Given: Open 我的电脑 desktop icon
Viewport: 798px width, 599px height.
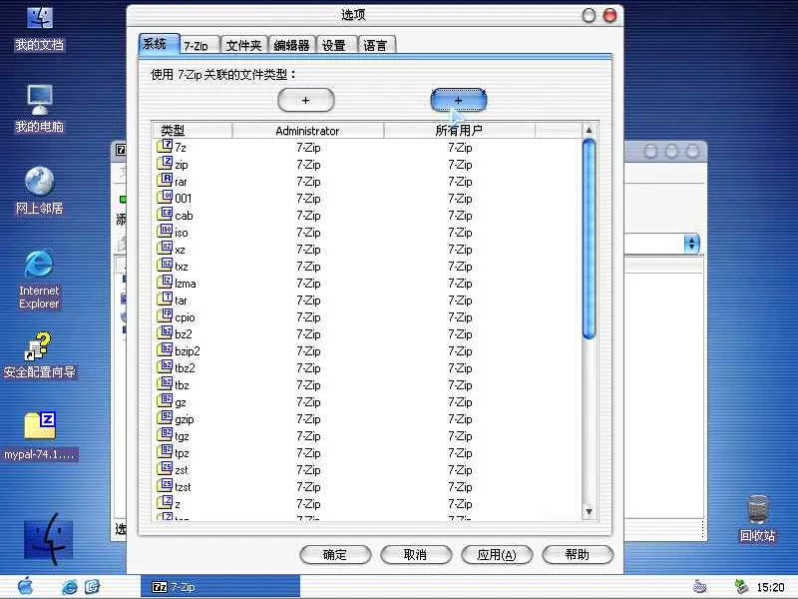Looking at the screenshot, I should [39, 109].
